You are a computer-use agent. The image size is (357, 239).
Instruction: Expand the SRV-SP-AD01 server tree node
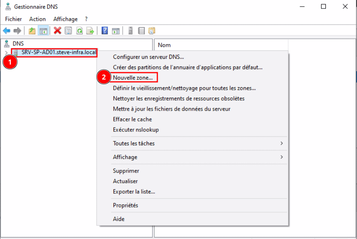tap(6, 53)
